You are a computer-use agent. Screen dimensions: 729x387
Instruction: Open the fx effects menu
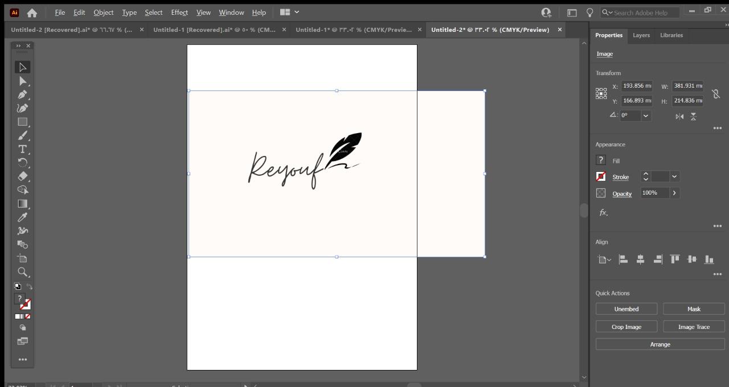(x=603, y=213)
